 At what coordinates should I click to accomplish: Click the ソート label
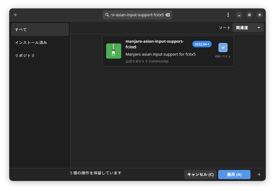tap(224, 28)
